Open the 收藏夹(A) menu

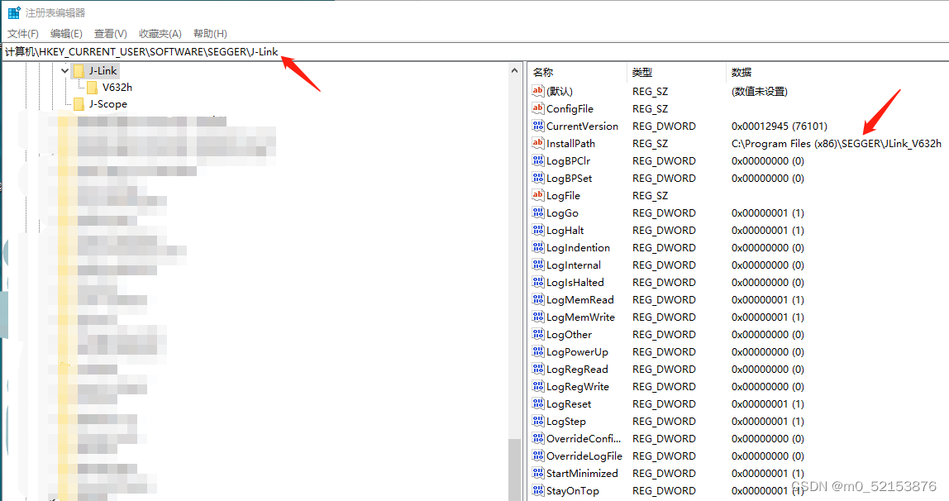click(160, 34)
